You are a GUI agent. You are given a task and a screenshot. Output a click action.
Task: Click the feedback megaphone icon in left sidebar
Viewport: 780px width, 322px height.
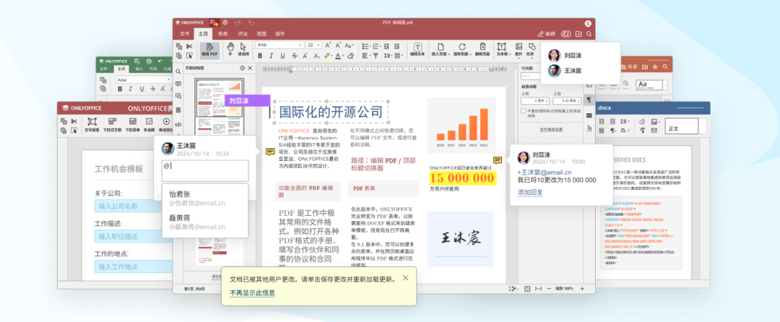pos(178,123)
